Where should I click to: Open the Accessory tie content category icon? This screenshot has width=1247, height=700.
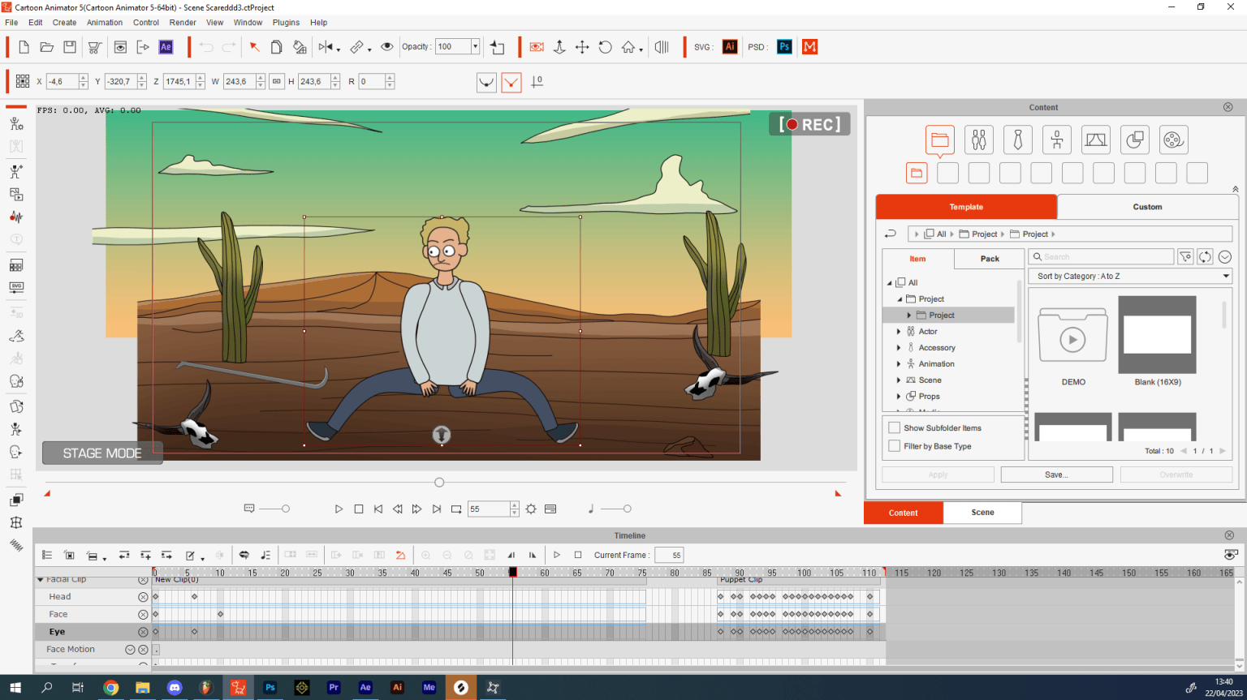1018,140
